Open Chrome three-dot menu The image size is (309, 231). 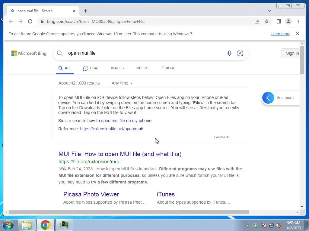pos(298,21)
